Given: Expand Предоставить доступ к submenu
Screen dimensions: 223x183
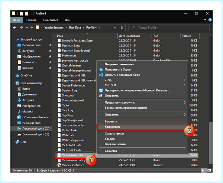Looking at the screenshot, I should pyautogui.click(x=142, y=102).
